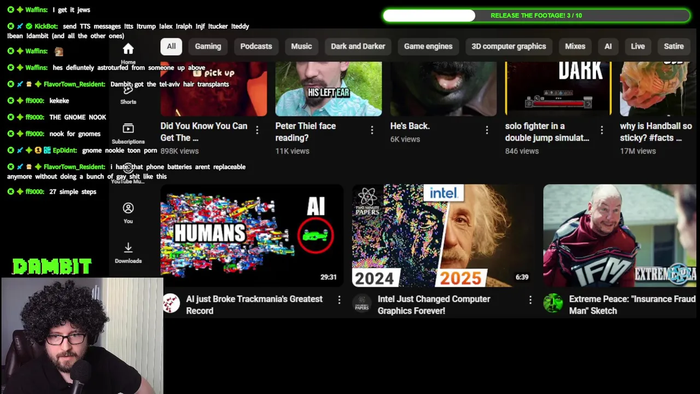Select the All filter chip
This screenshot has width=700, height=394.
tap(171, 47)
